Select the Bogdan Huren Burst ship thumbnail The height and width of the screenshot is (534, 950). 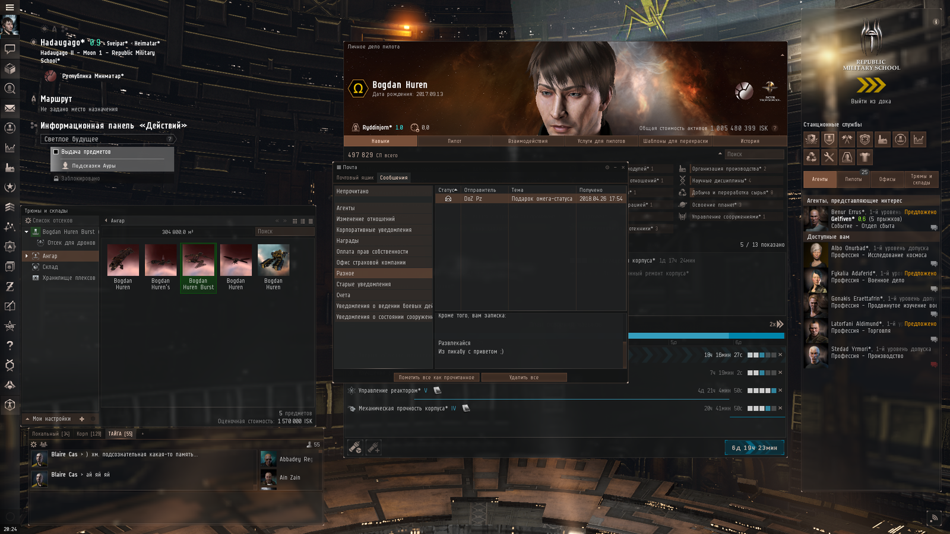(198, 268)
